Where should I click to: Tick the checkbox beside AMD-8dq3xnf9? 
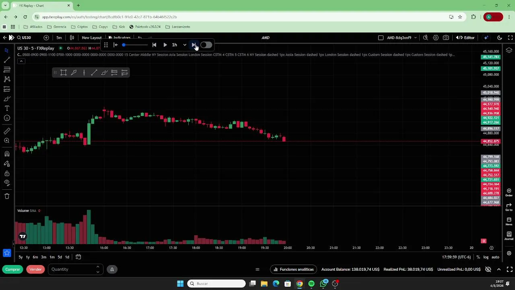click(381, 37)
